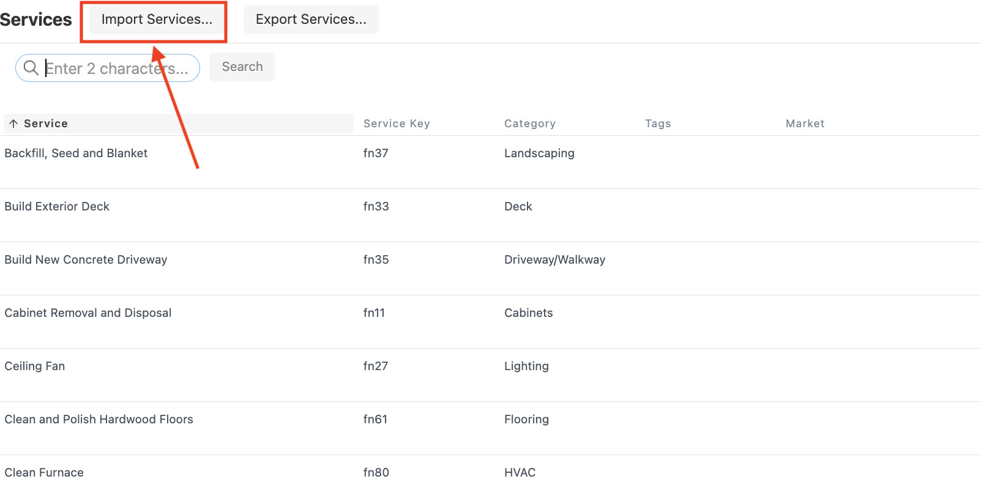Click the magnifying glass search icon
Image resolution: width=981 pixels, height=490 pixels.
[x=31, y=68]
